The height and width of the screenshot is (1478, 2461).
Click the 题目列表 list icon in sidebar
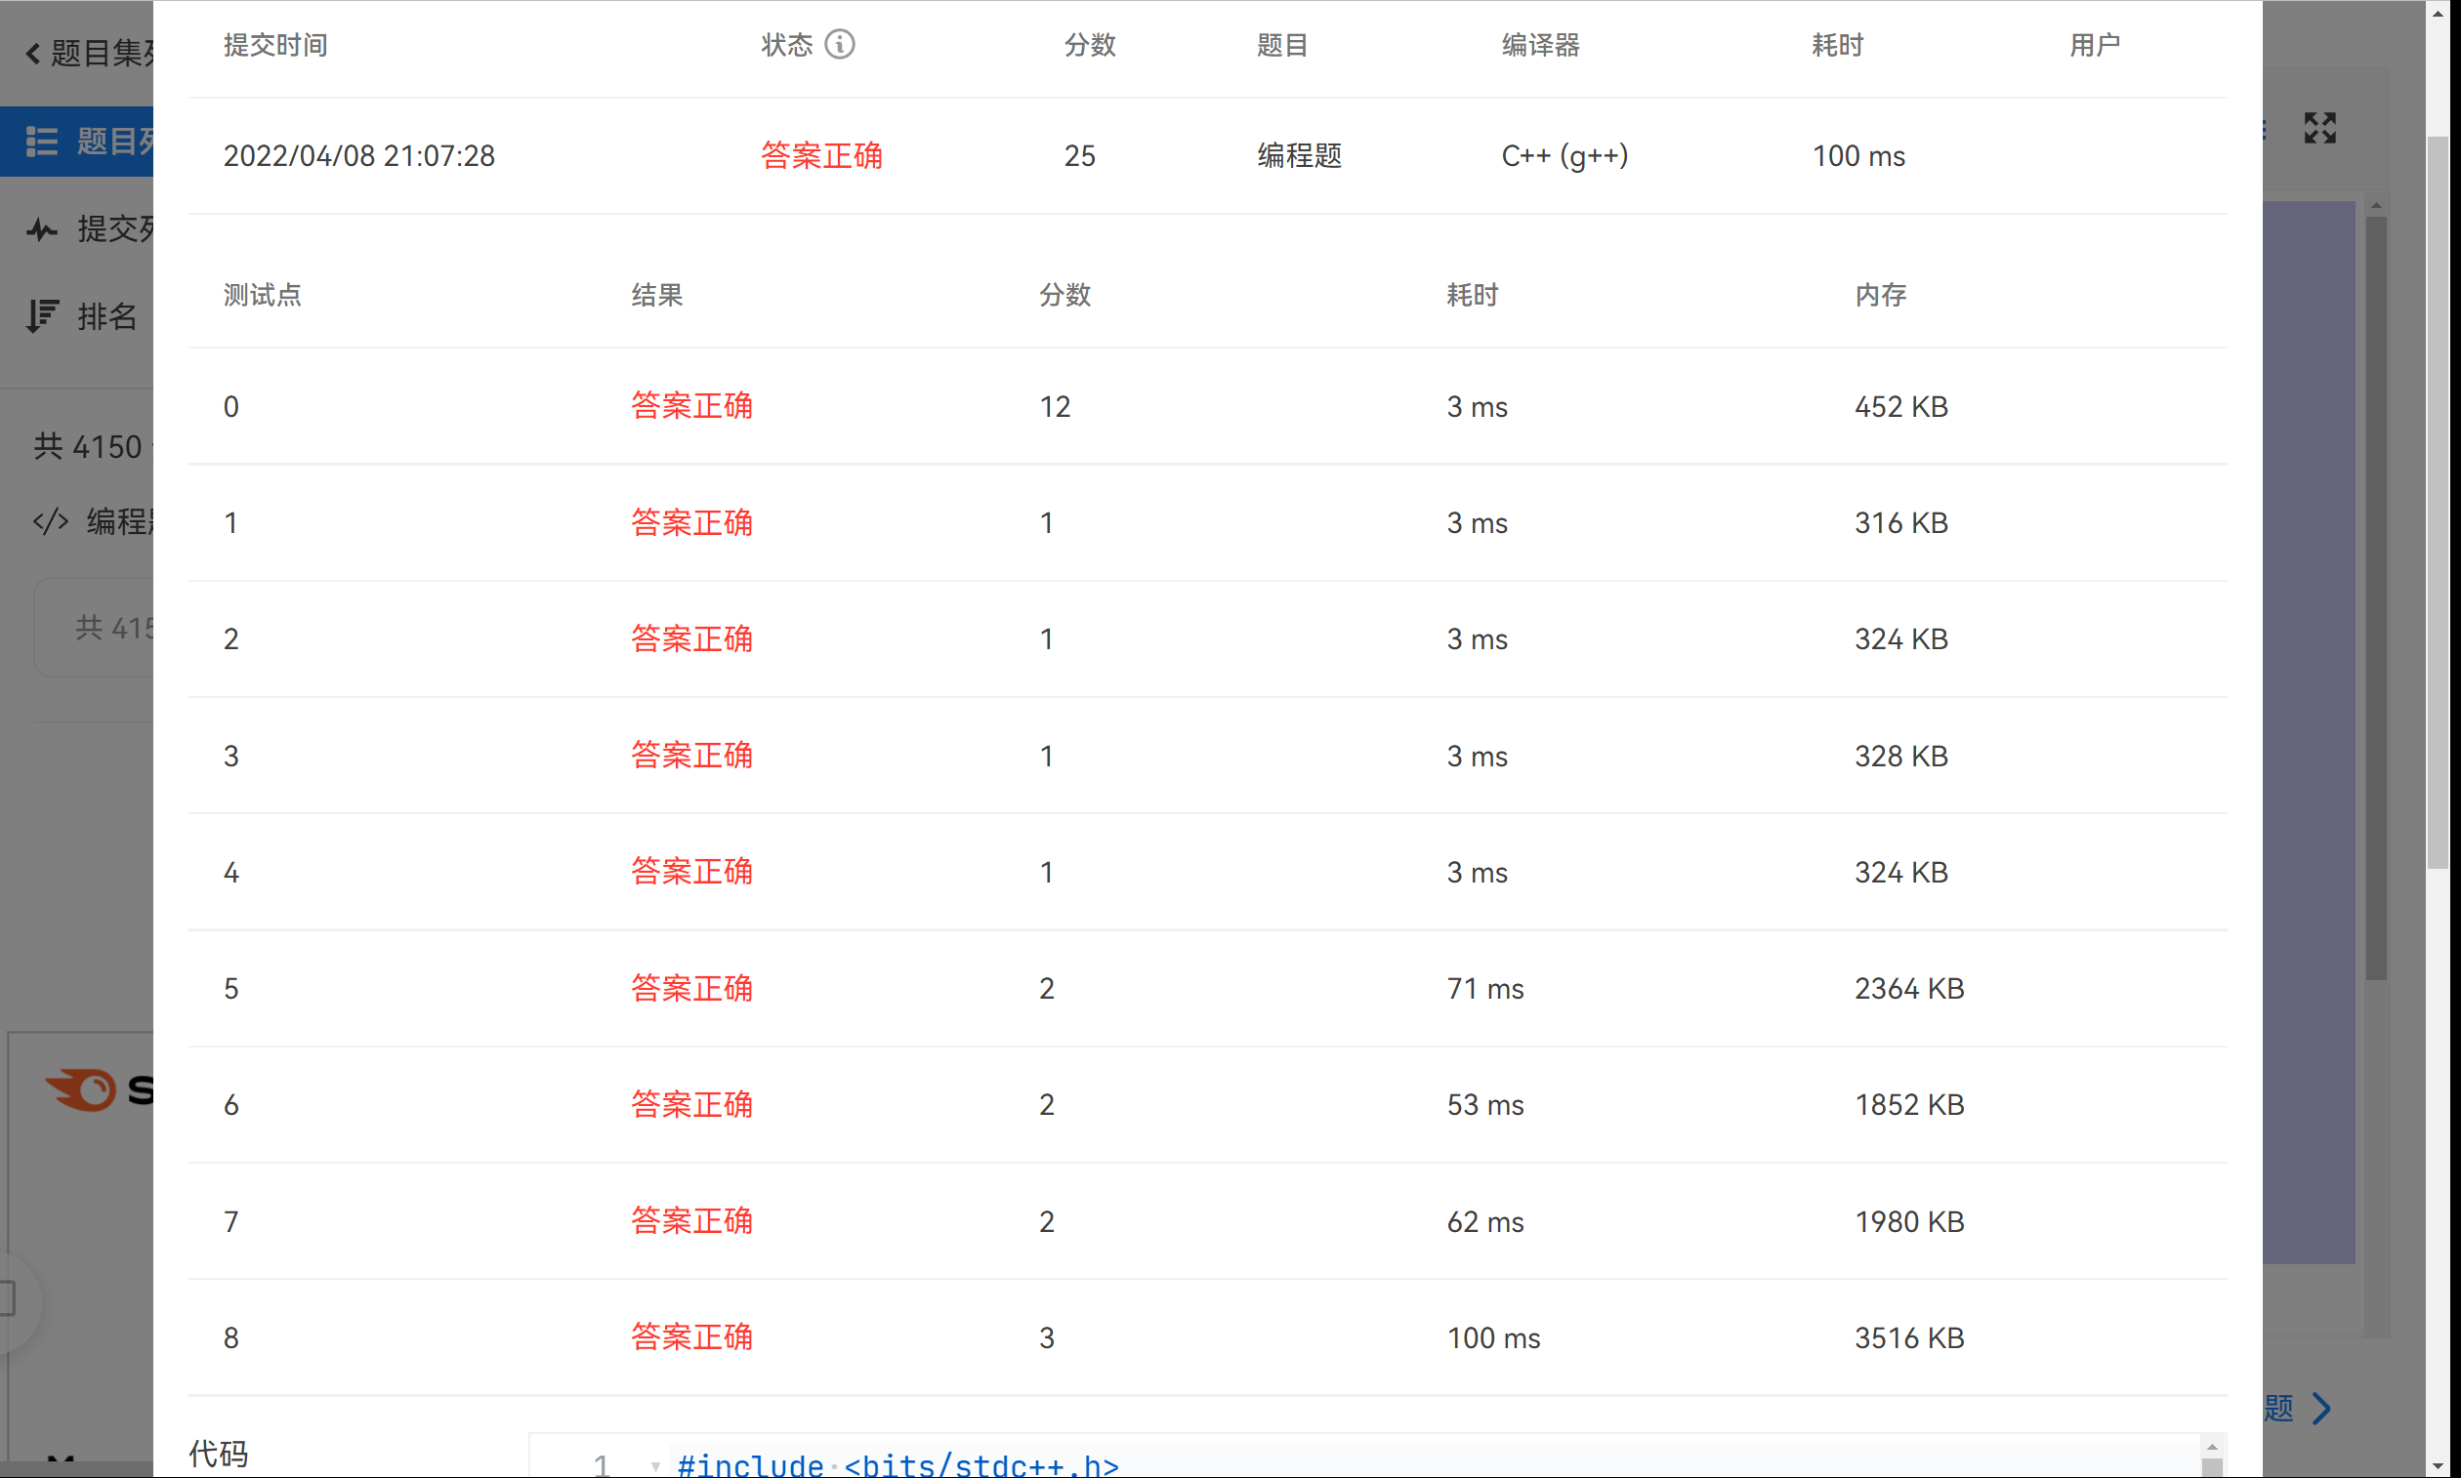point(44,142)
